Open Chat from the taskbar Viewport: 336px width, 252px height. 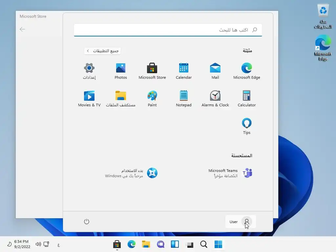(160, 244)
